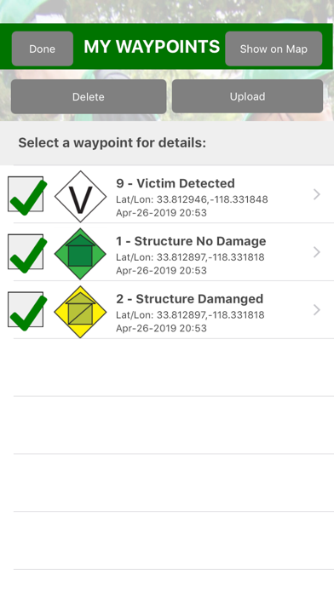
Task: Click the Victim Detected Lat/Lon coordinates text
Action: [192, 199]
